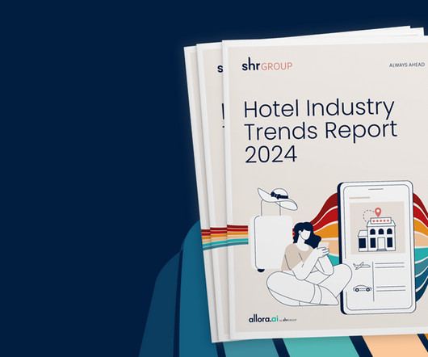Click the shr GROUP logo
Image resolution: width=428 pixels, height=357 pixels.
pos(267,65)
